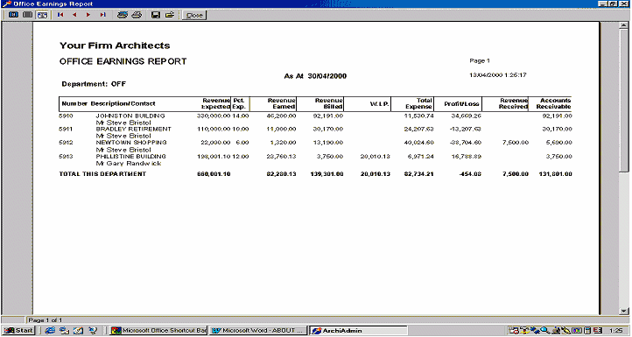Click the third quick launch icon
Image resolution: width=632 pixels, height=337 pixels.
pyautogui.click(x=78, y=331)
